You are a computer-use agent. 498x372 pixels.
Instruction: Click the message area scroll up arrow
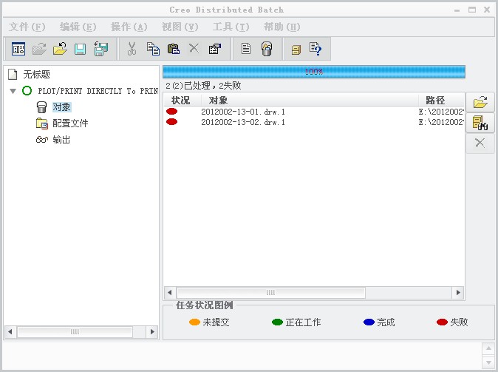pyautogui.click(x=488, y=349)
